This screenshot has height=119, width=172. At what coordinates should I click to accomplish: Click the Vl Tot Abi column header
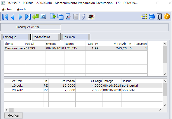pyautogui.click(x=113, y=44)
